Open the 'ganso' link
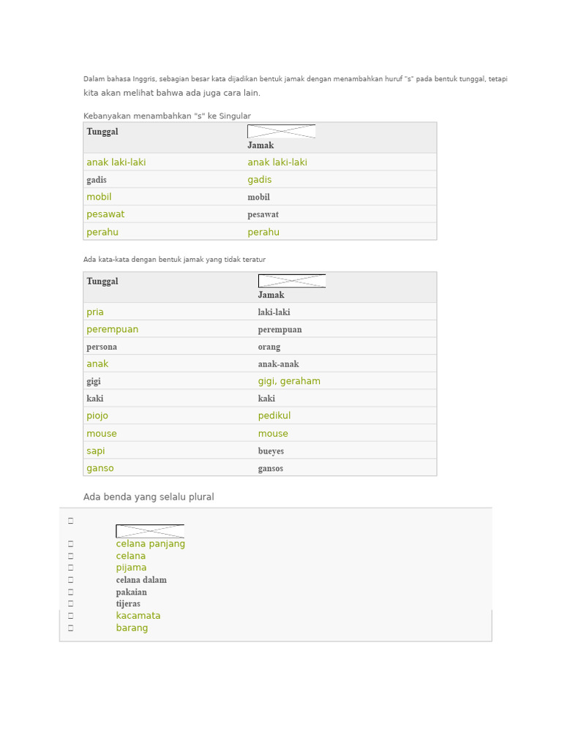The height and width of the screenshot is (749, 562). click(x=100, y=468)
